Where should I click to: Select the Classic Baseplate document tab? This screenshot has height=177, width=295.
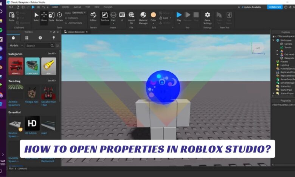point(76,32)
